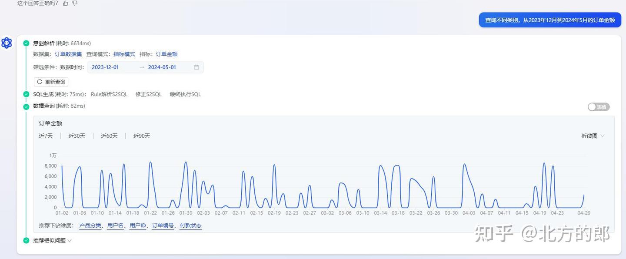Click the green check beside 推荐相似问题
The width and height of the screenshot is (626, 259).
[x=26, y=240]
